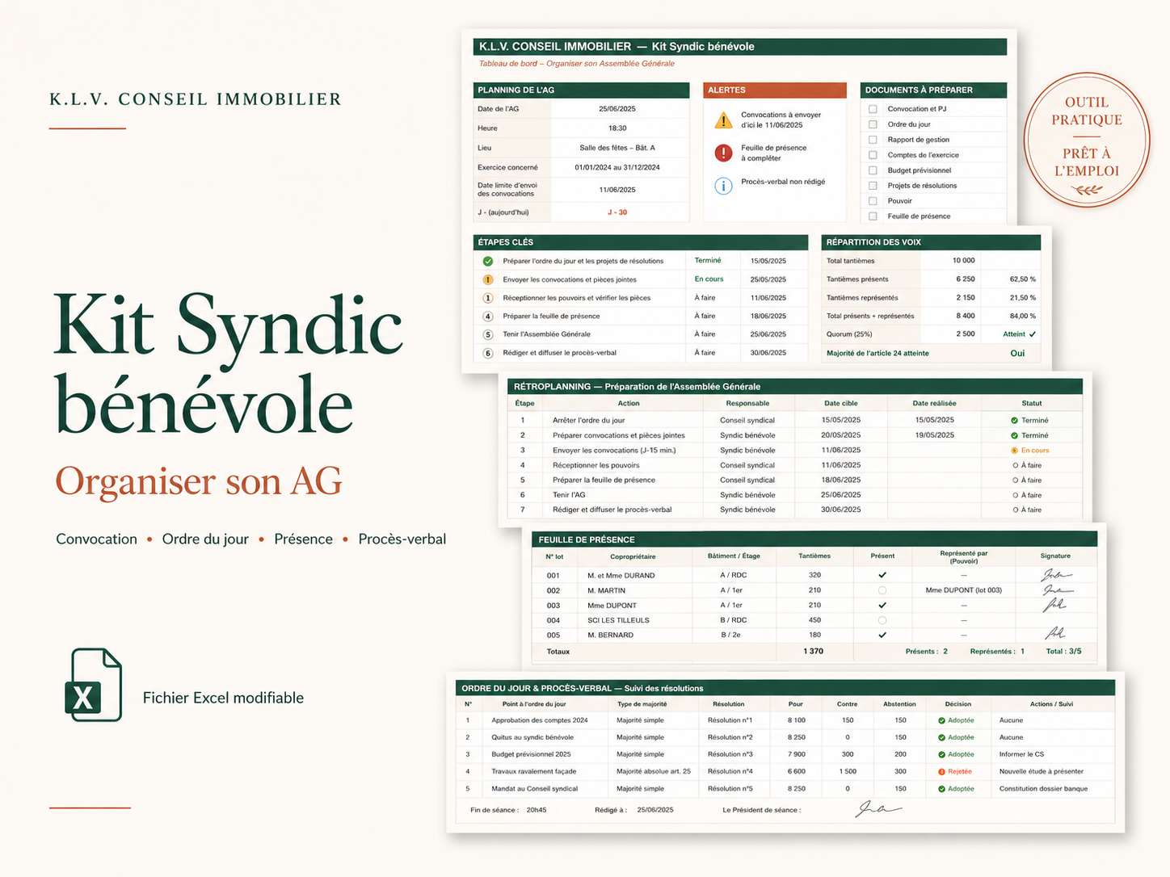Mark M. MARTIN as present

click(882, 590)
